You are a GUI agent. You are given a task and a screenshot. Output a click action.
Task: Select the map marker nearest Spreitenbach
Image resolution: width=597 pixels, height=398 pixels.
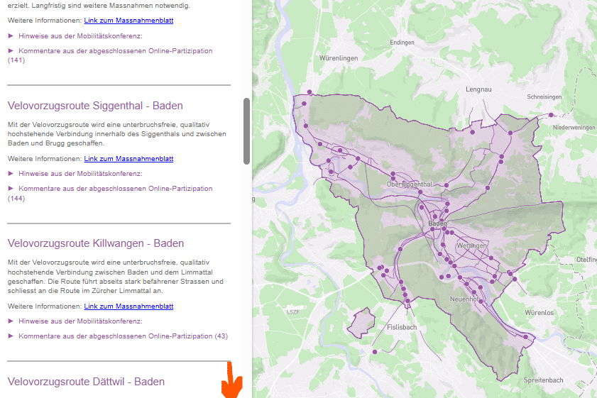click(x=525, y=338)
